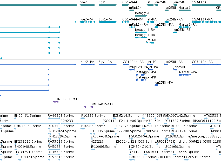Image resolution: width=221 pixels, height=161 pixels.
Task: Click the Jon25Biii gene label
Action: [x=161, y=2]
